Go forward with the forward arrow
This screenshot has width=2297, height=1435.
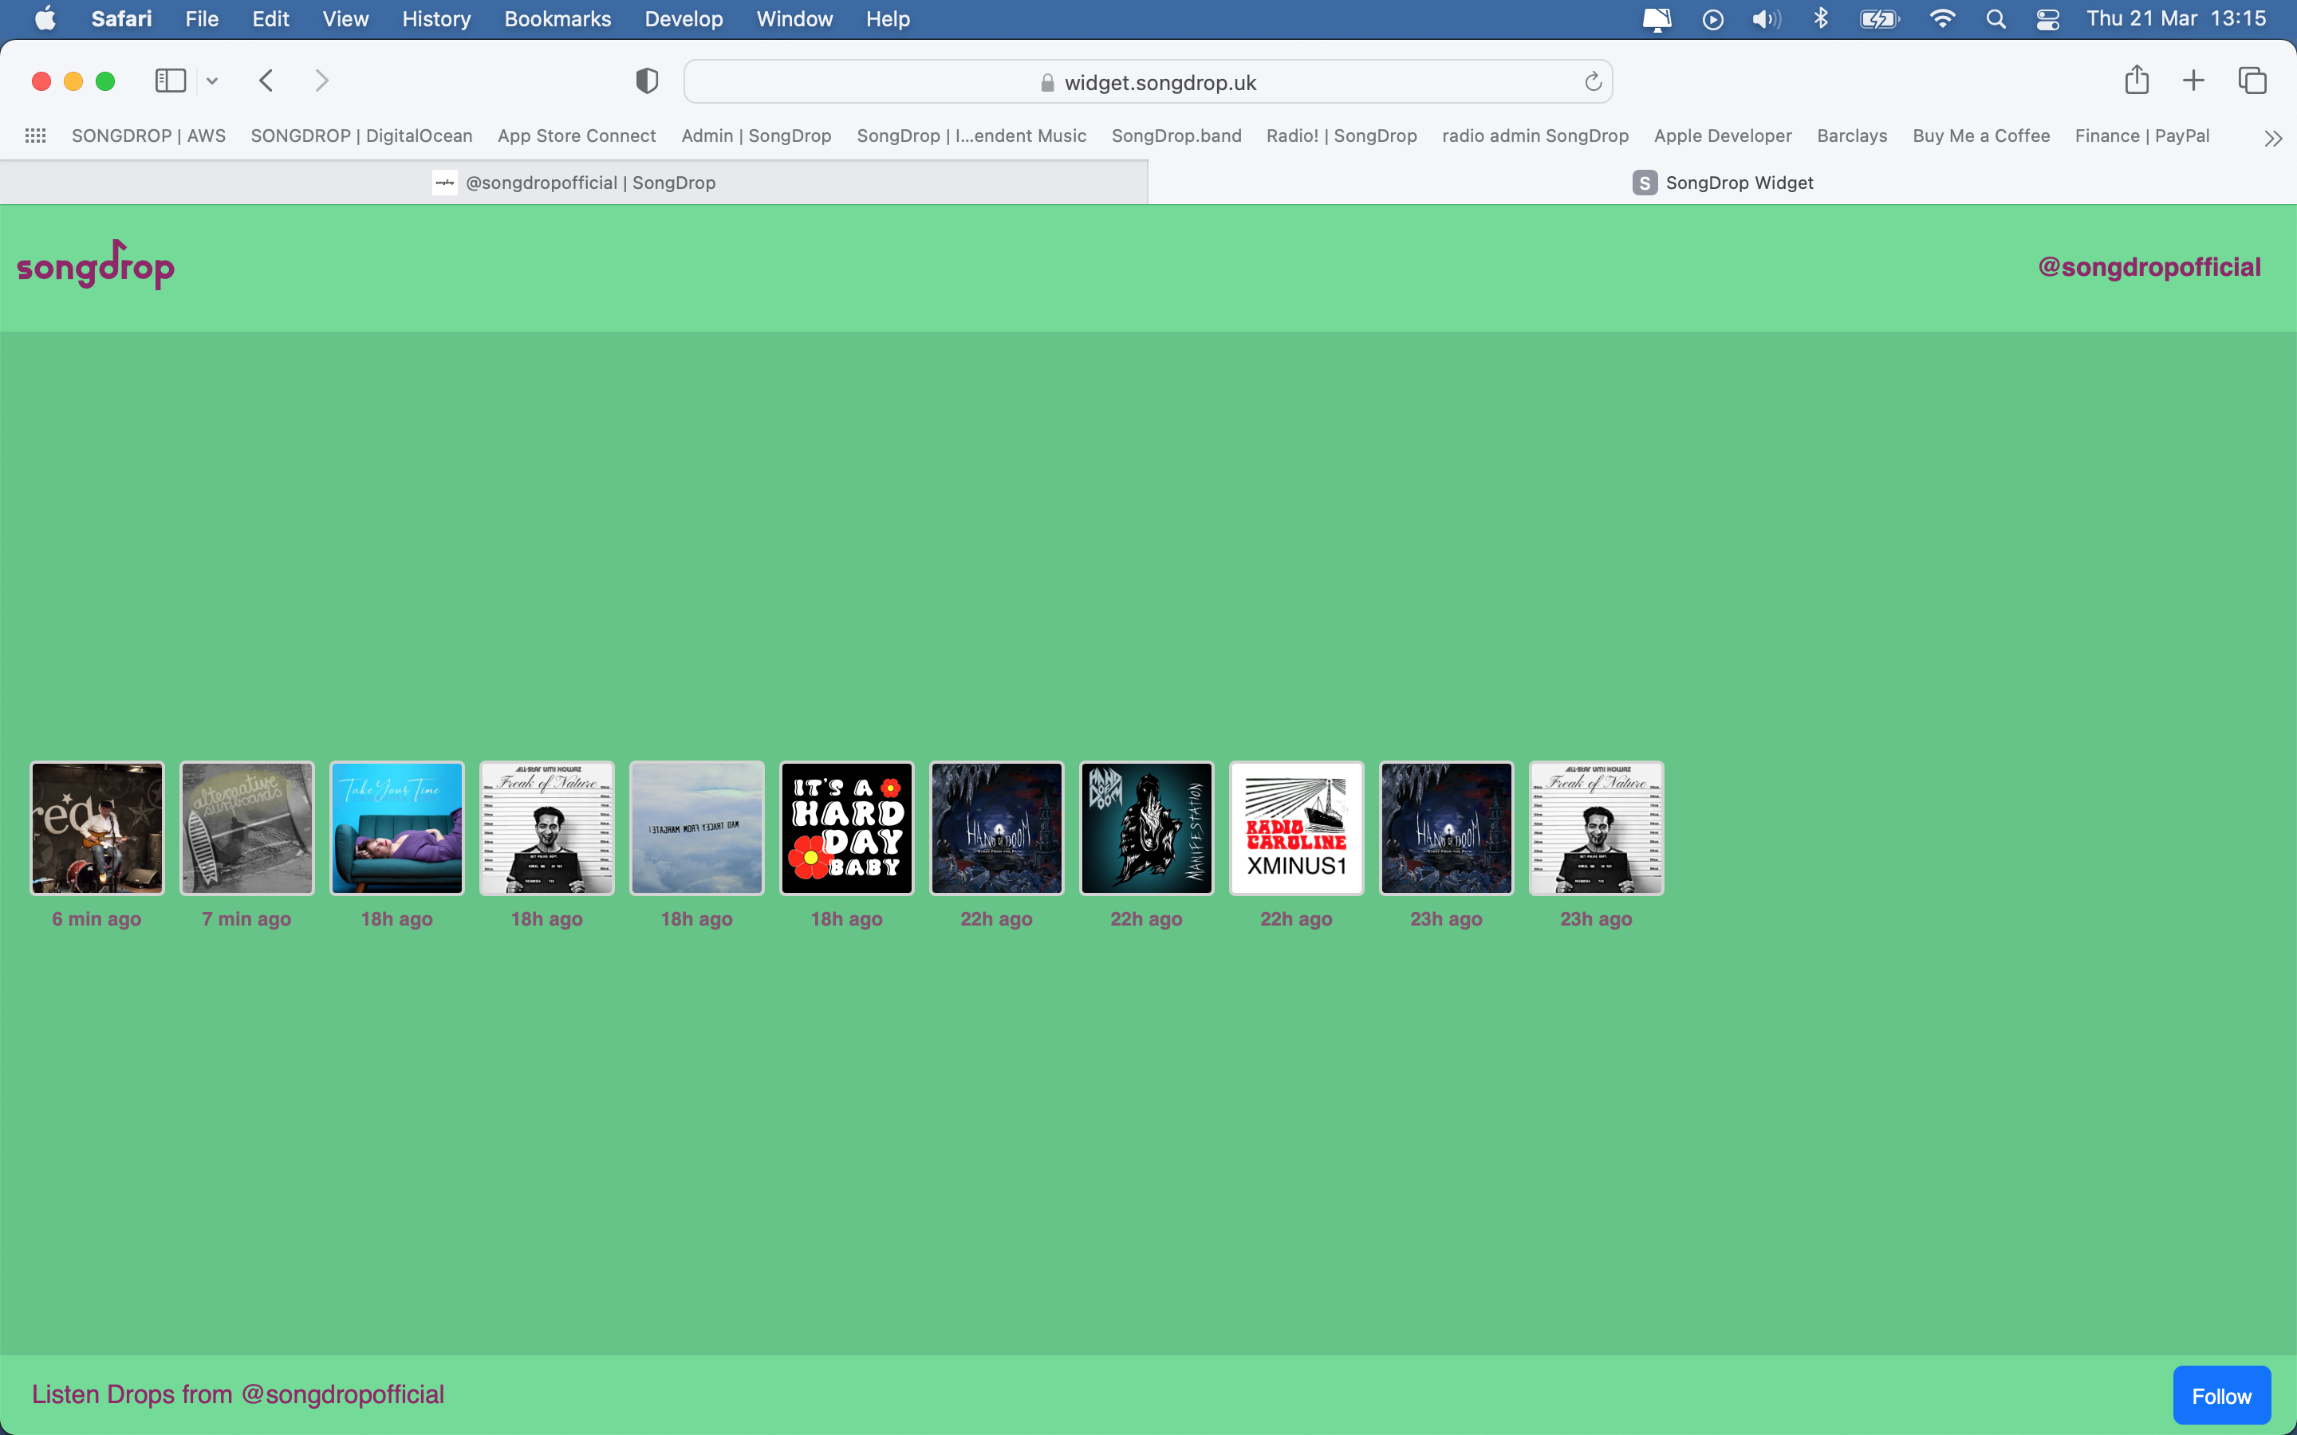click(x=321, y=81)
